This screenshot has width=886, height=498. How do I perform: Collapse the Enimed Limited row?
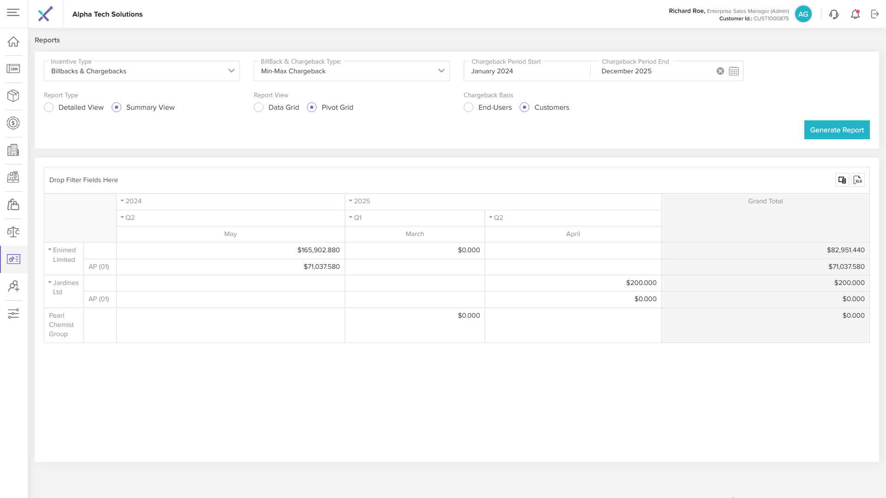(50, 249)
